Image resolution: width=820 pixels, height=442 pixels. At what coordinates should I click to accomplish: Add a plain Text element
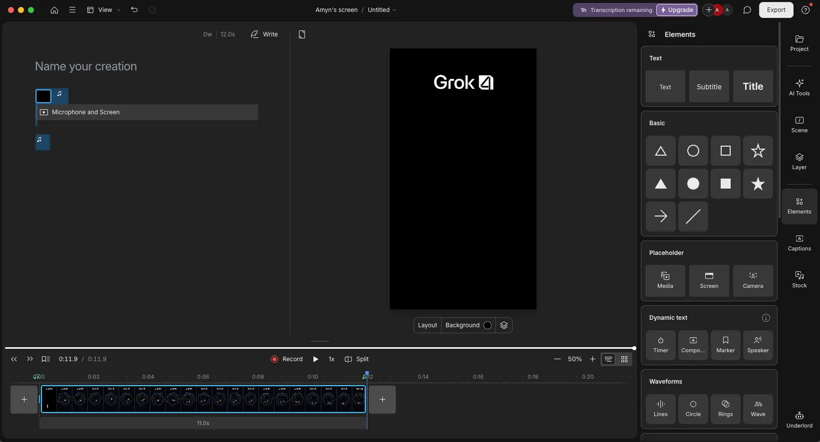pos(665,86)
